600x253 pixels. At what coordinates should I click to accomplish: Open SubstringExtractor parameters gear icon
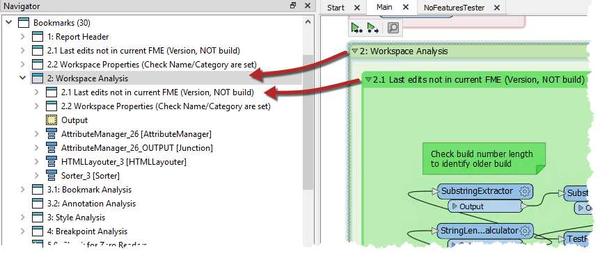tap(525, 191)
